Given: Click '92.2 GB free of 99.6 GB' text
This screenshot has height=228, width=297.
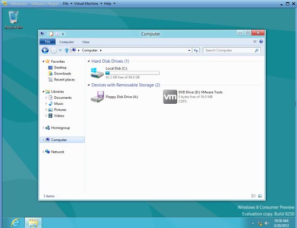Looking at the screenshot, I should coord(123,77).
